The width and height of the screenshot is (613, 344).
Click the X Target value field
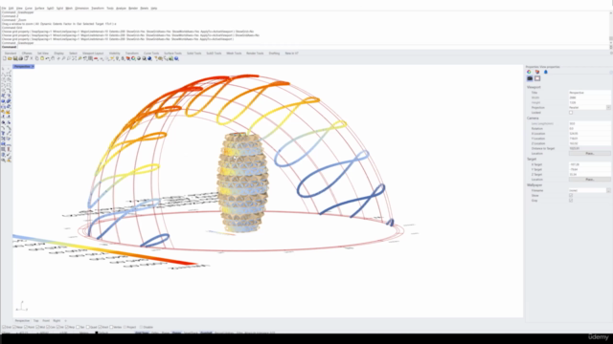click(590, 164)
